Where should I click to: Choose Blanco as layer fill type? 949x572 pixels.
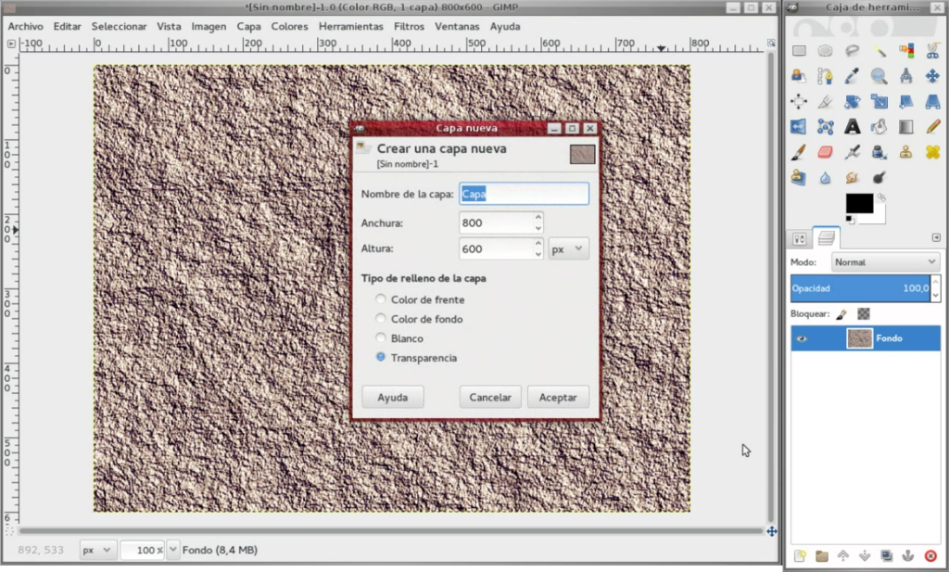[x=381, y=337]
